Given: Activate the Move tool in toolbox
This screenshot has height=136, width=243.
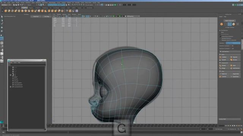Looking at the screenshot, I should [x=2, y=28].
